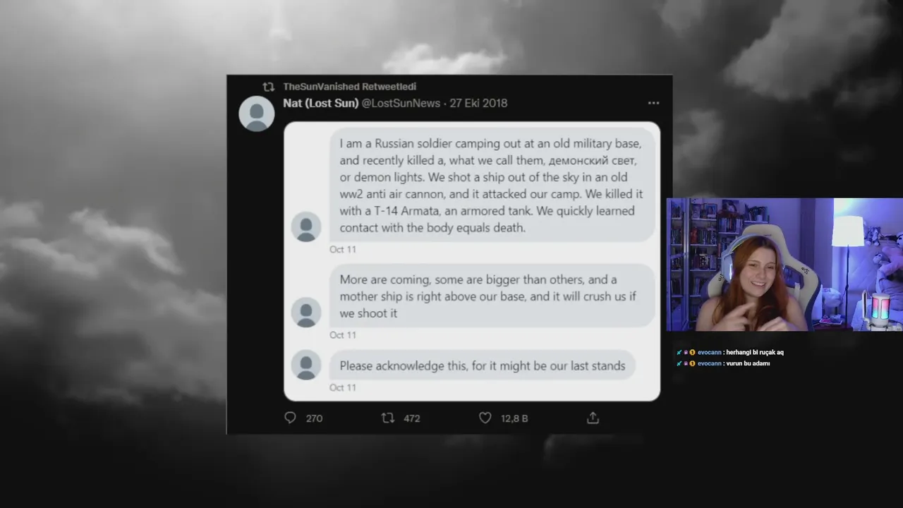Open the share icon on the tweet

[x=593, y=418]
